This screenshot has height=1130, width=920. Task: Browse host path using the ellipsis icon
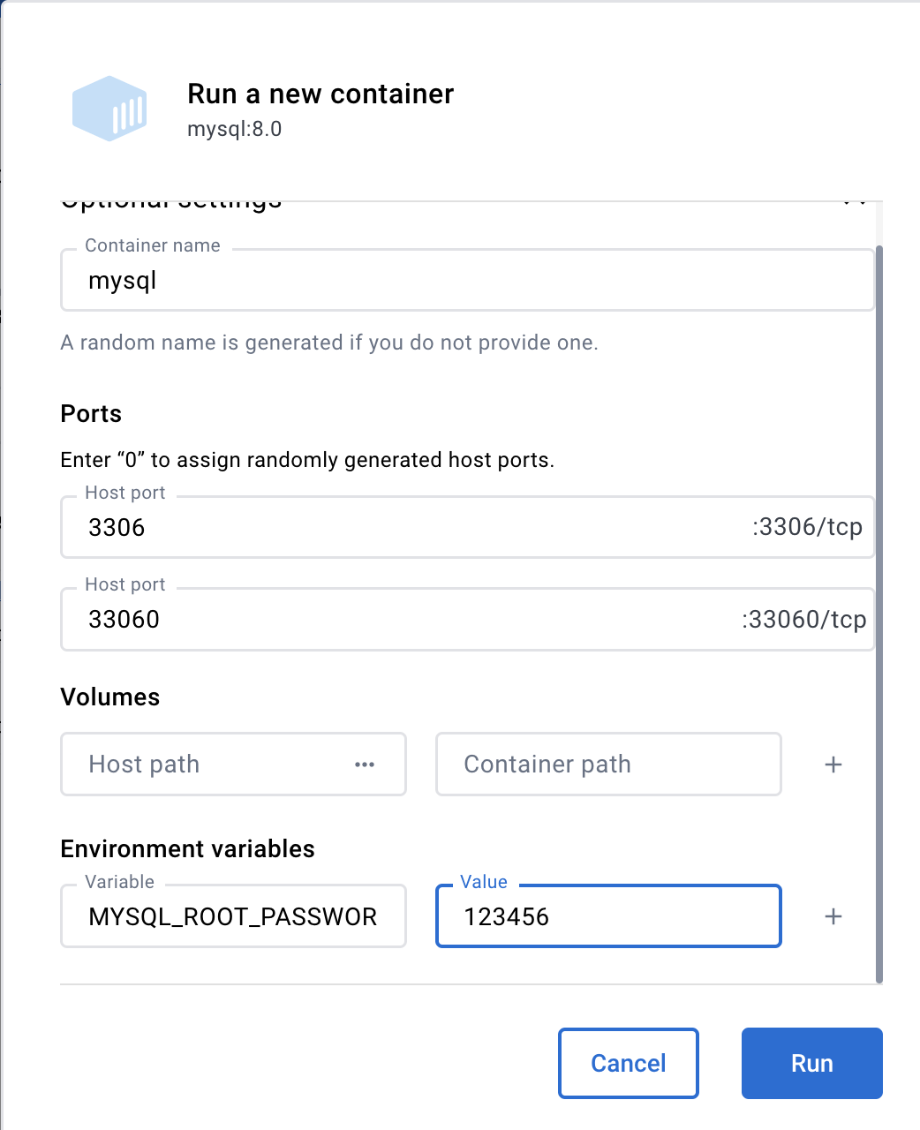pos(365,765)
